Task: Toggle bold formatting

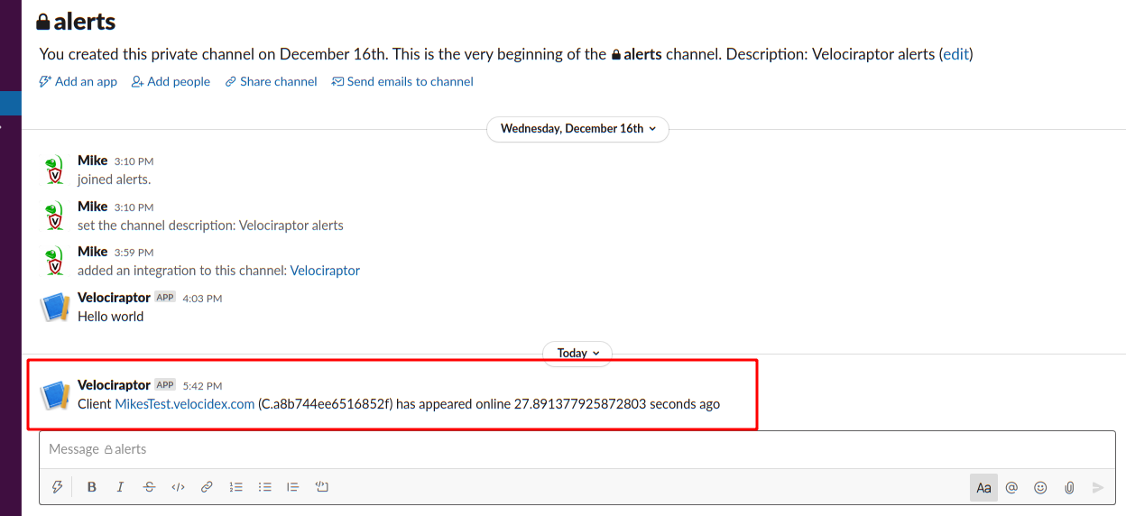Action: point(91,487)
